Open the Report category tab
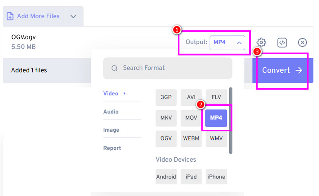 click(x=112, y=148)
